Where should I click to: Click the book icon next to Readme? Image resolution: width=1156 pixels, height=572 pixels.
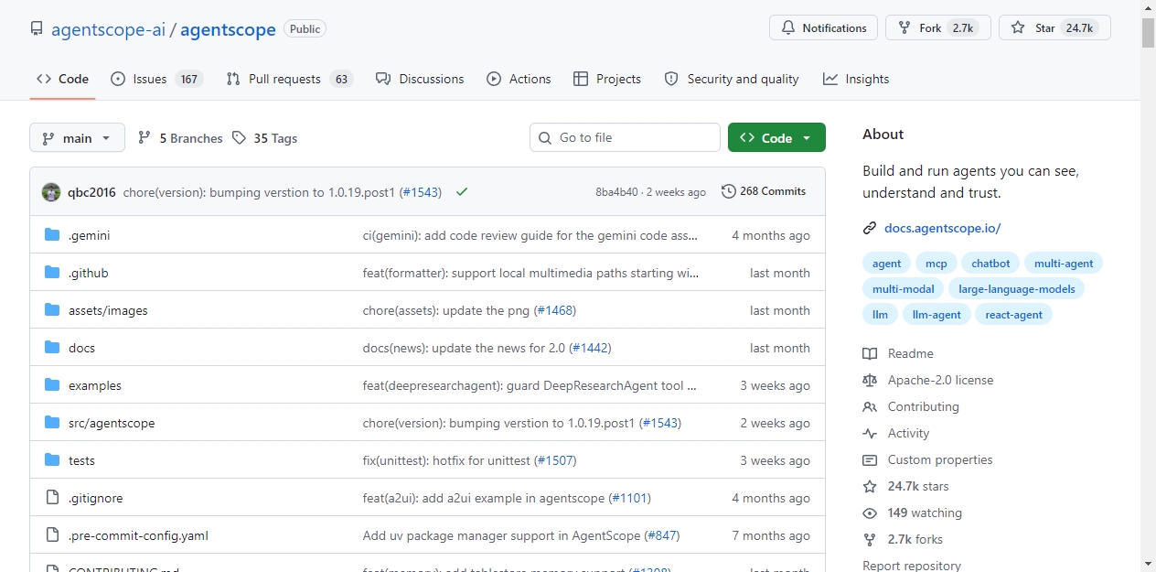click(x=870, y=354)
